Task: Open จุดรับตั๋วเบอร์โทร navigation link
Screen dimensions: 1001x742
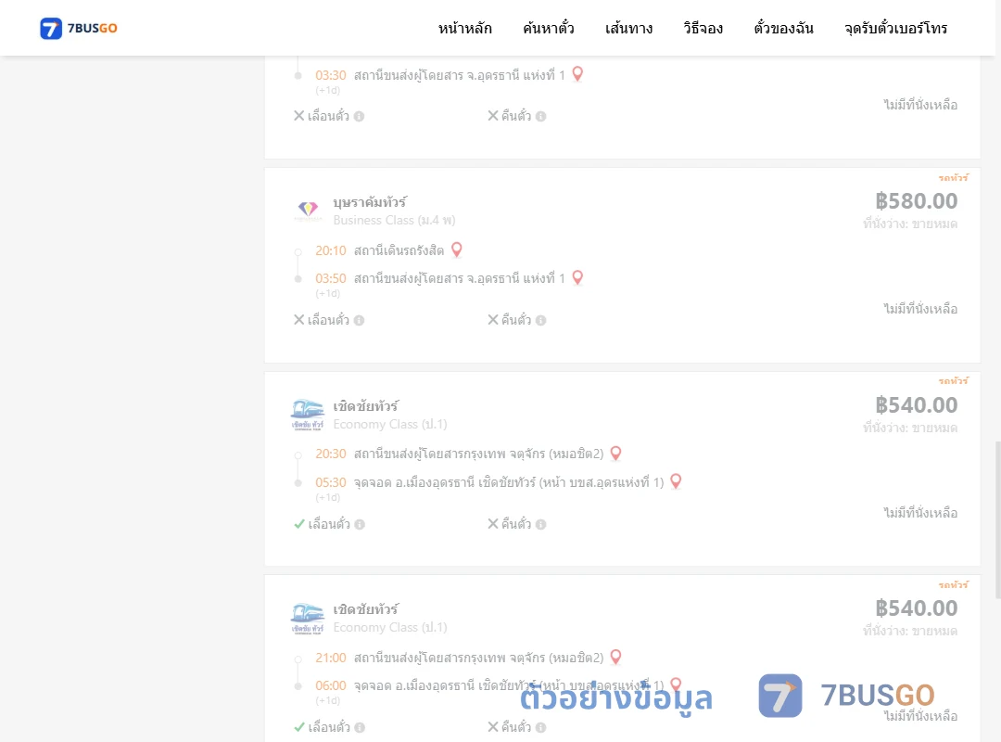Action: pos(895,28)
